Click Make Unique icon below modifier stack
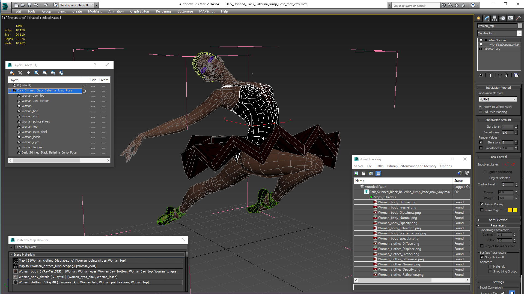Image resolution: width=524 pixels, height=294 pixels. click(x=500, y=75)
